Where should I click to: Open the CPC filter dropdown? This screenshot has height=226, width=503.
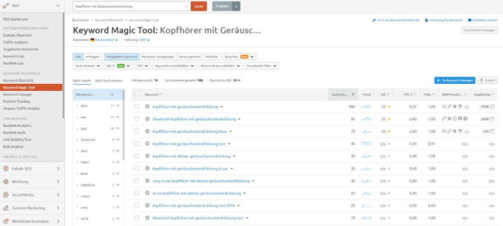point(142,66)
